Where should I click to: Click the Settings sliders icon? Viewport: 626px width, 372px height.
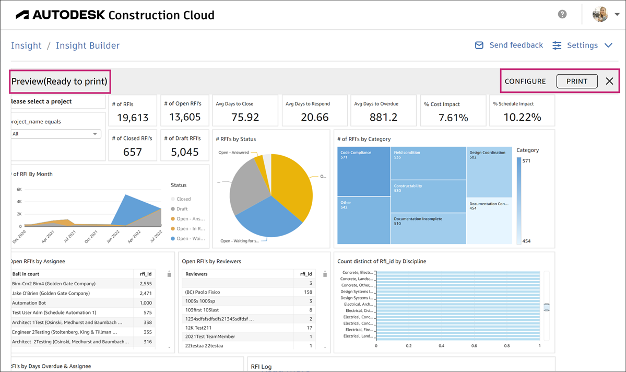[557, 45]
